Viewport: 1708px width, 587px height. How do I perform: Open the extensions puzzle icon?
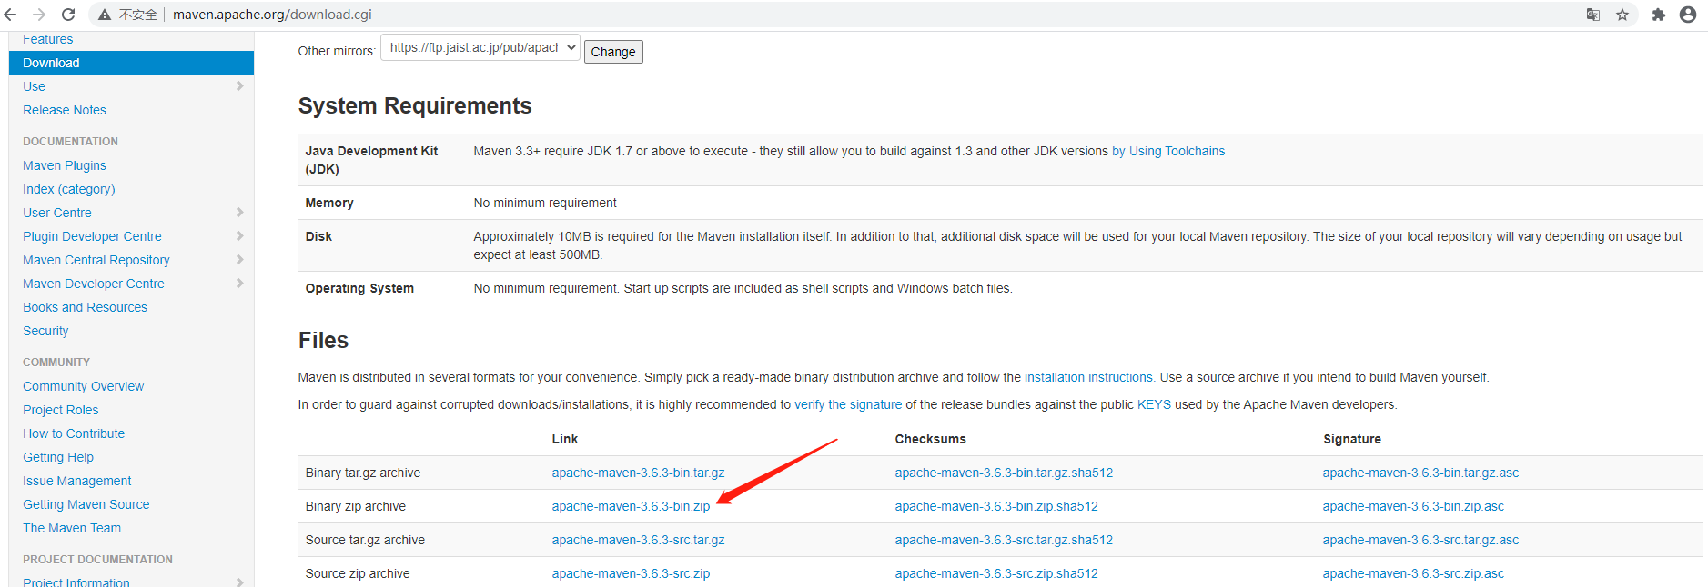coord(1659,15)
